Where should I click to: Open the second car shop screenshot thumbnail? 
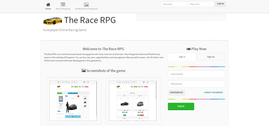point(133,101)
